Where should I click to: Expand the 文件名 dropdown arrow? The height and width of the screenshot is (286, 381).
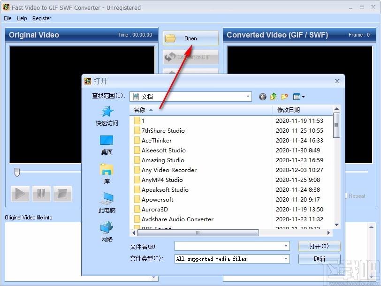tap(286, 246)
